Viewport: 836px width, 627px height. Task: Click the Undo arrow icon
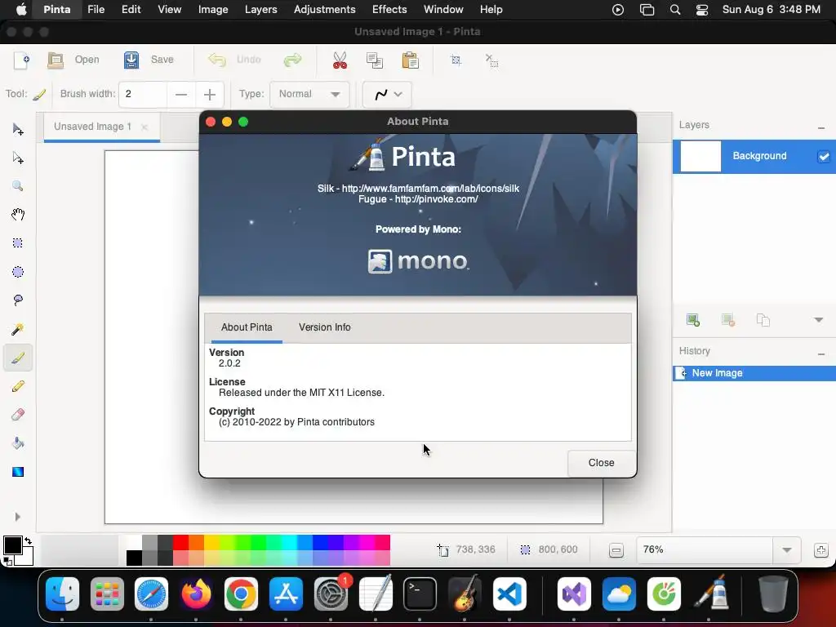click(x=217, y=60)
